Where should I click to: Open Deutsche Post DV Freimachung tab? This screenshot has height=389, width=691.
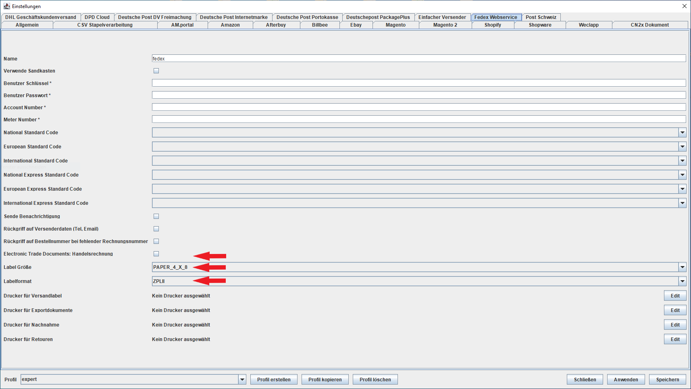tap(155, 17)
